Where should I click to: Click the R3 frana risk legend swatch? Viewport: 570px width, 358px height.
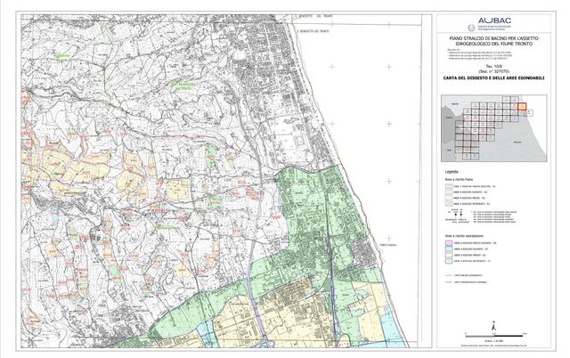449,191
